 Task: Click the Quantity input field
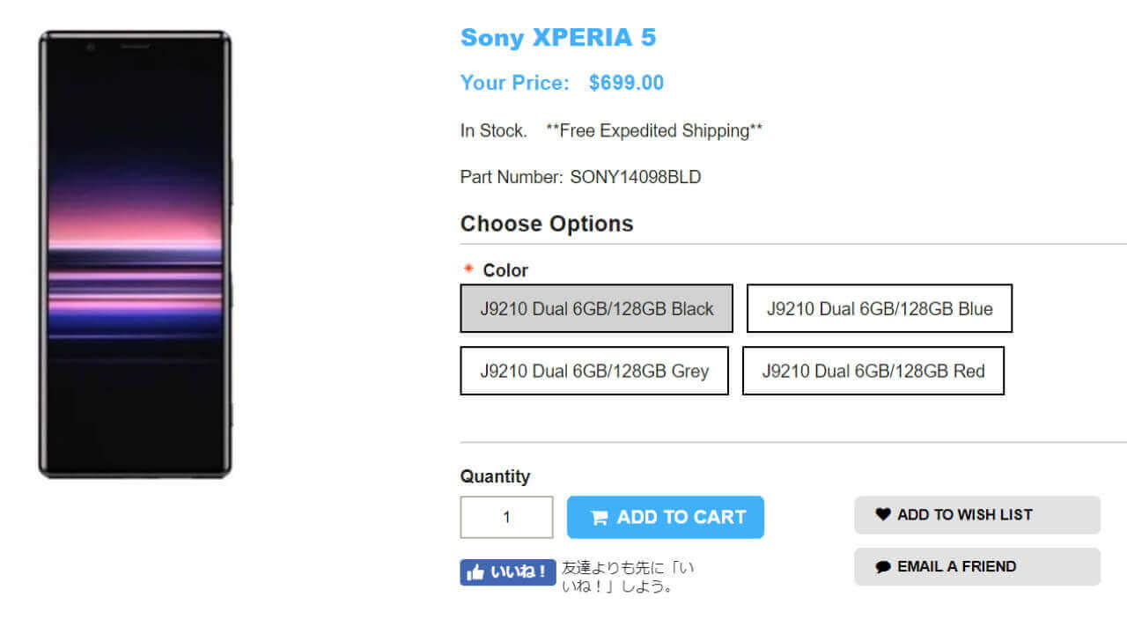506,517
